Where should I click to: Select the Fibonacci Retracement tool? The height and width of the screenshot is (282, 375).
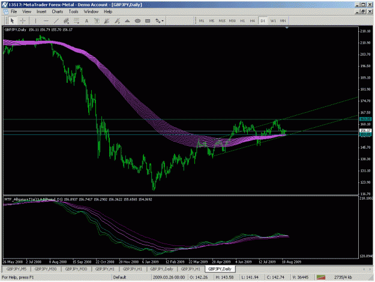pyautogui.click(x=77, y=21)
